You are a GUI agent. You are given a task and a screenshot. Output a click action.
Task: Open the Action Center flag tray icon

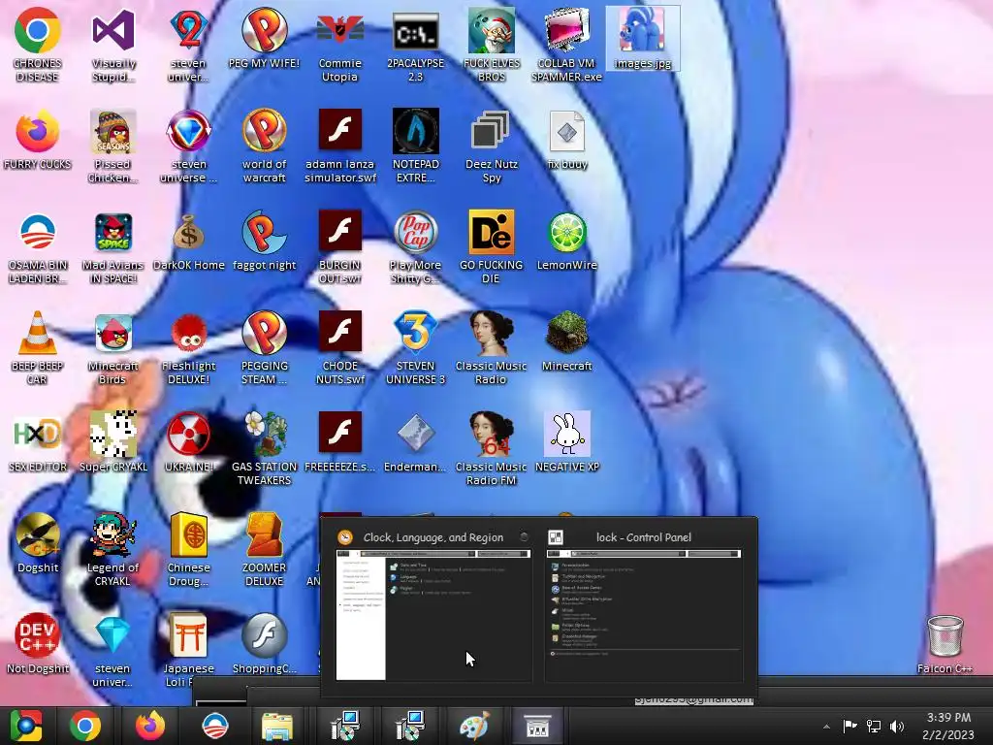click(849, 726)
